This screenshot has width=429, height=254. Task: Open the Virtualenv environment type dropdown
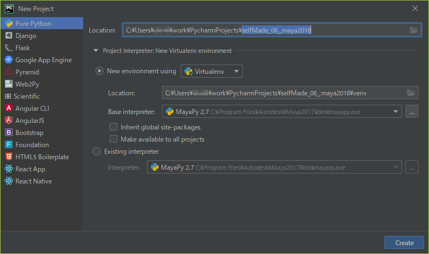point(211,71)
